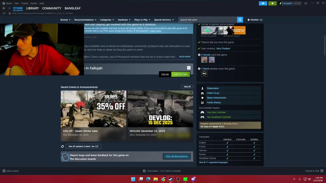
Task: Open File Explorer from taskbar
Action: [x=156, y=179]
